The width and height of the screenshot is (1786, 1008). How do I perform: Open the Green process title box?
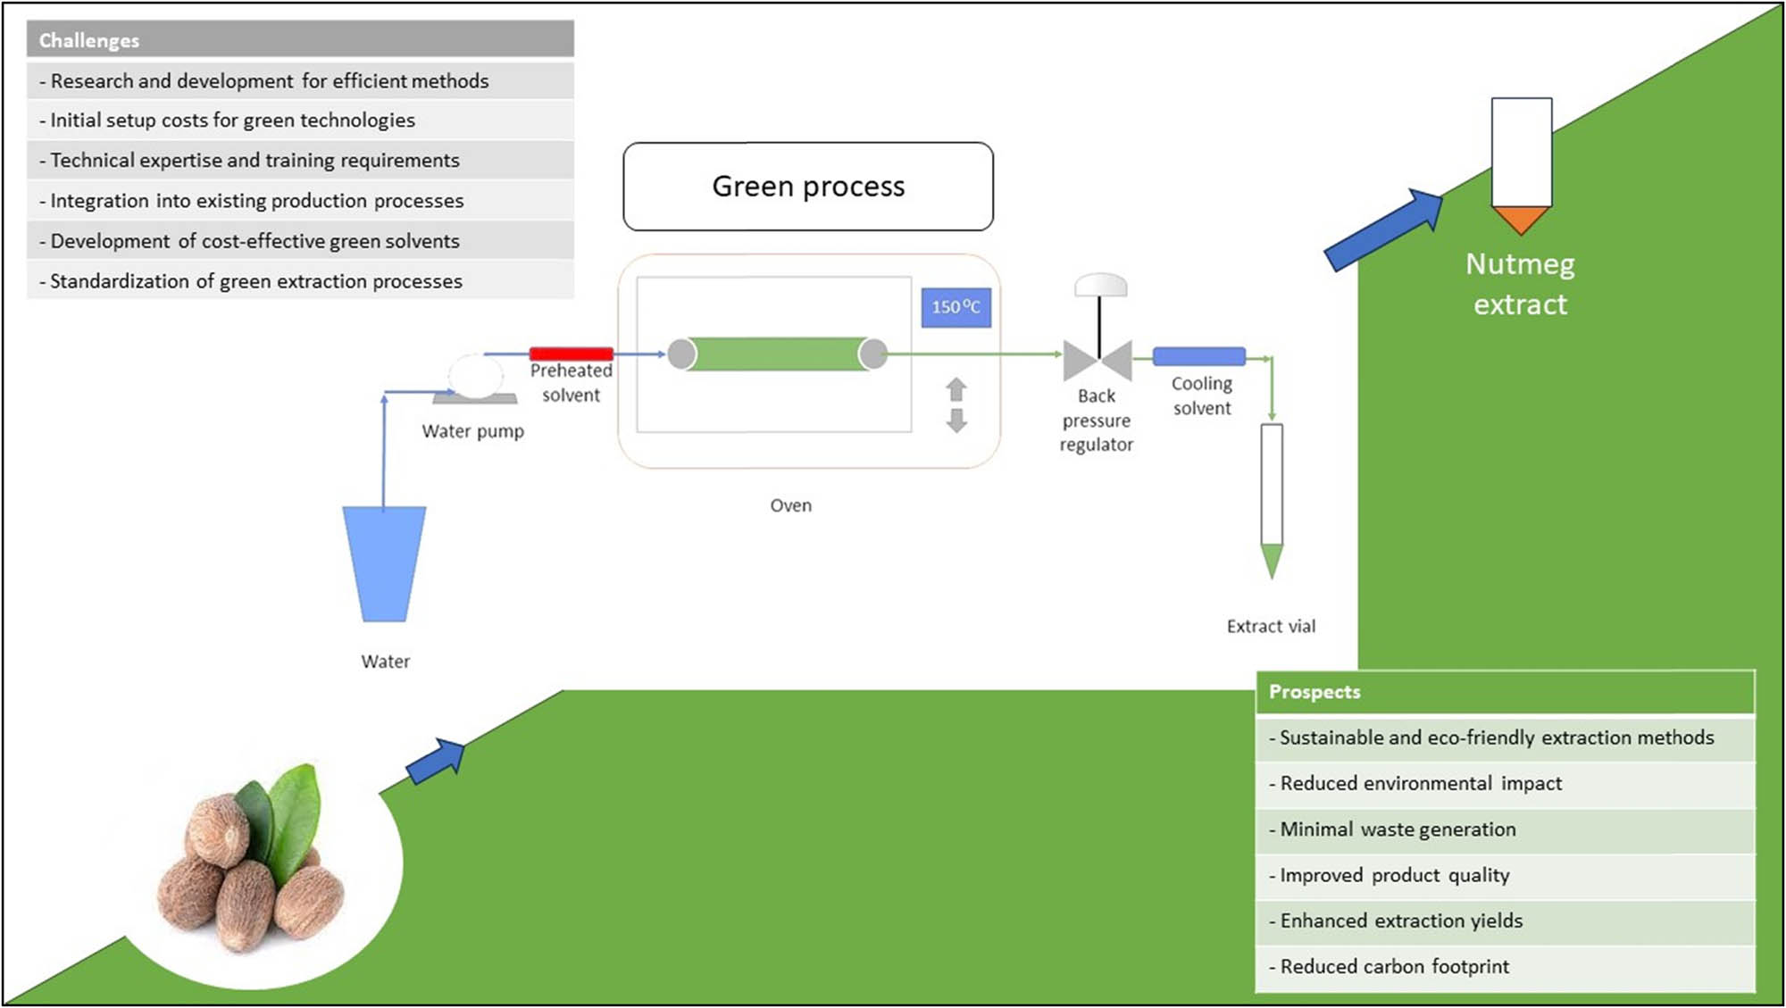point(808,187)
